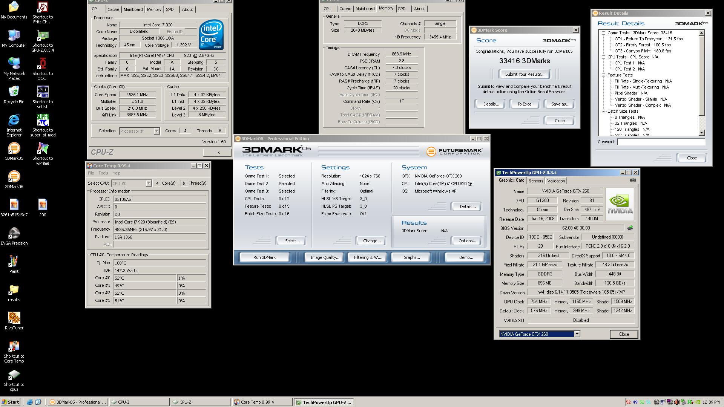Click Filtering & AA button

[368, 257]
